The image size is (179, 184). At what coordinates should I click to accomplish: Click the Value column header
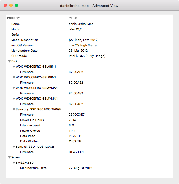tap(120, 18)
